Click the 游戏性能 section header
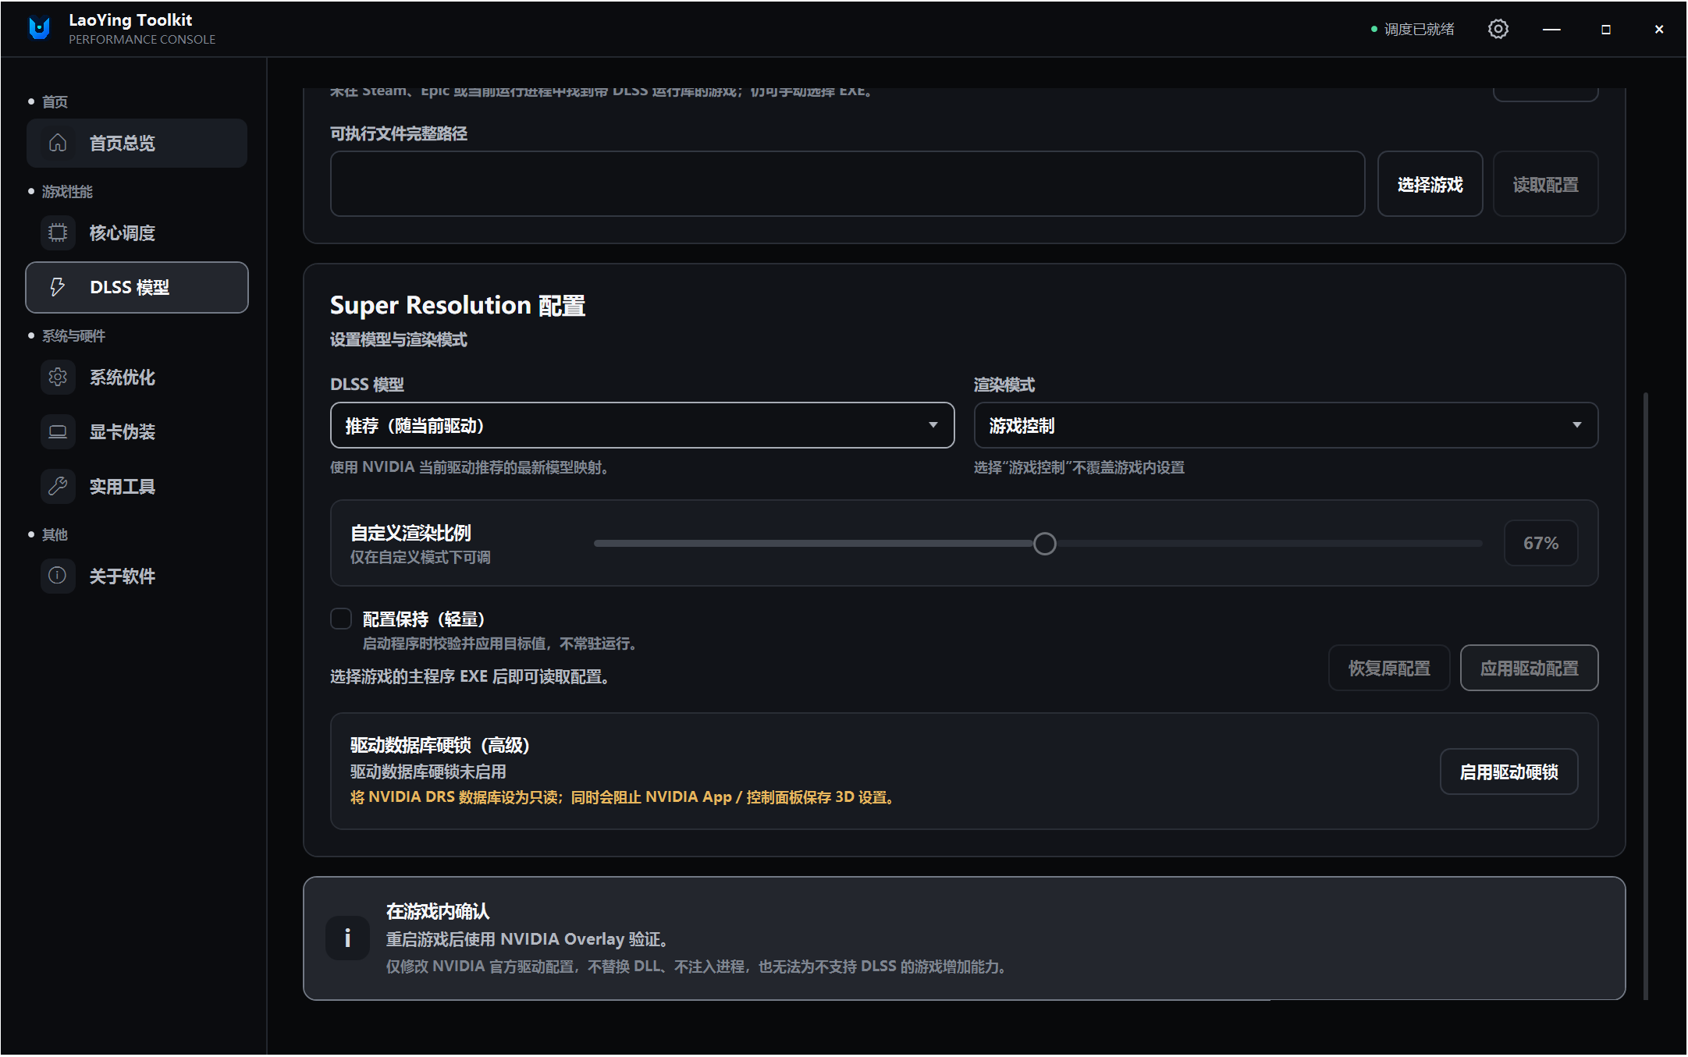This screenshot has width=1688, height=1057. (x=67, y=191)
